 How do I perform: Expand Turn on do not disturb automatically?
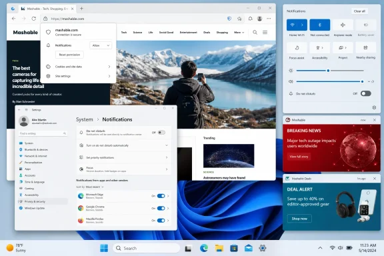click(x=124, y=145)
